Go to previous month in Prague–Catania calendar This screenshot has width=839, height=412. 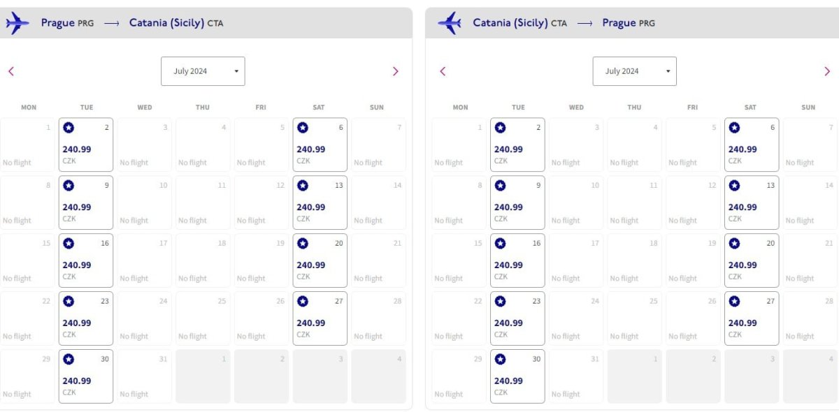pyautogui.click(x=11, y=71)
